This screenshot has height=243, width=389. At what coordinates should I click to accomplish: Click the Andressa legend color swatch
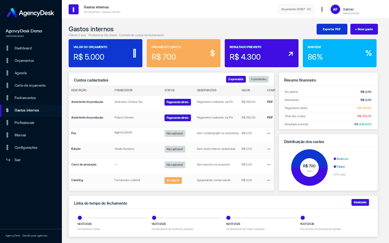coord(335,159)
